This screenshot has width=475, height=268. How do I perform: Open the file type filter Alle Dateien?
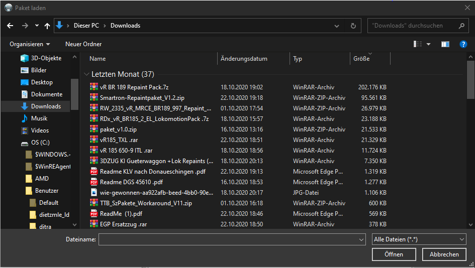point(419,240)
